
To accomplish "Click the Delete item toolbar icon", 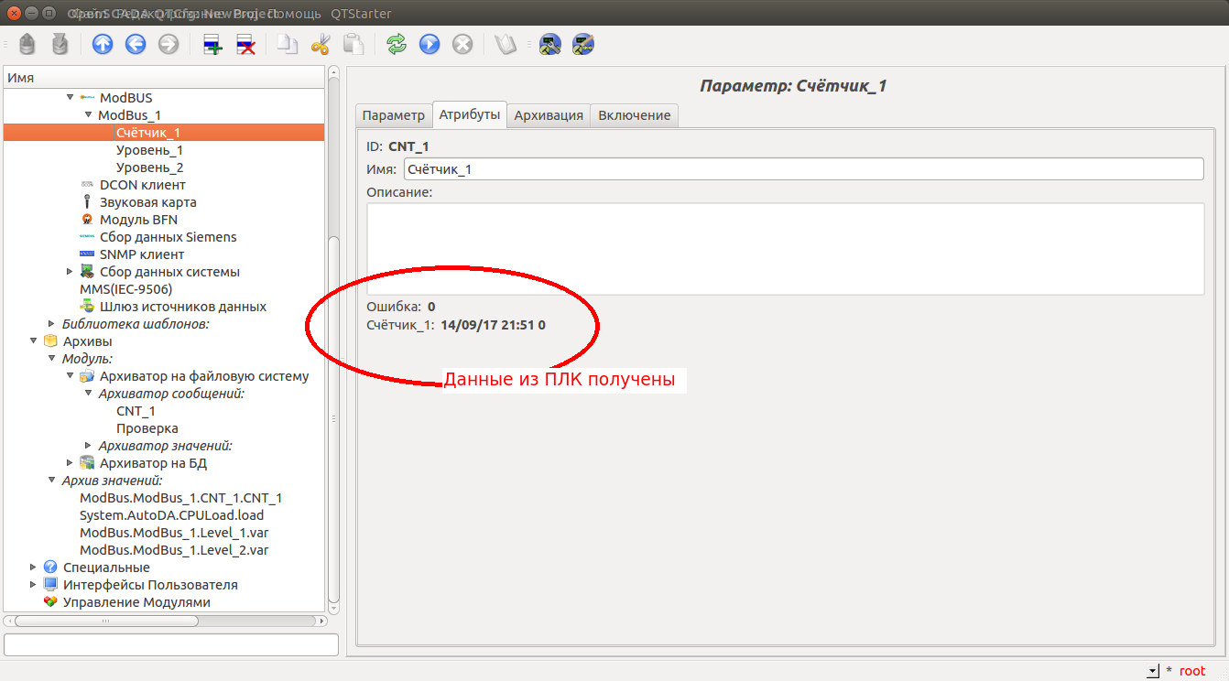I will coord(245,44).
